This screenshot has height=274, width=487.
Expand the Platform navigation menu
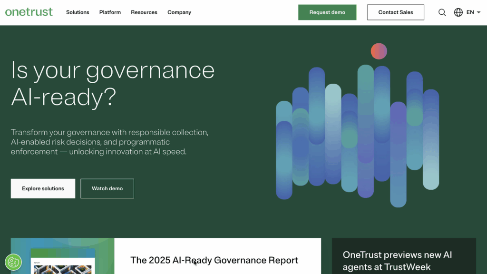[x=110, y=12]
